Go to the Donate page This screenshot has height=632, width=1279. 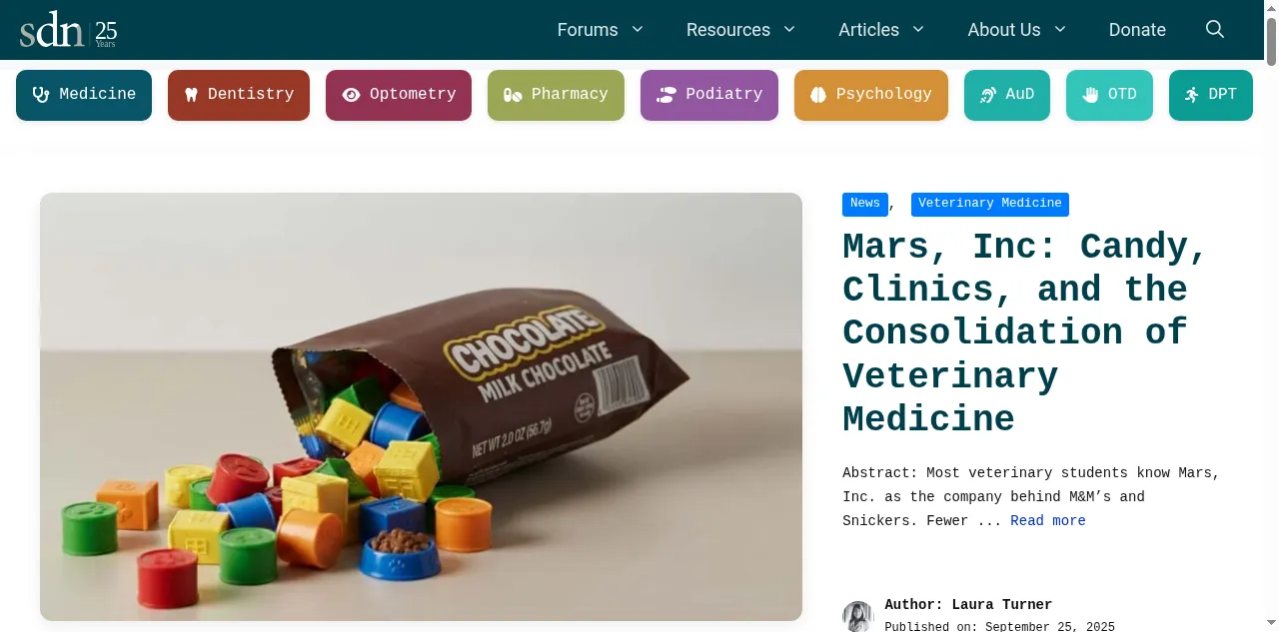(x=1137, y=30)
